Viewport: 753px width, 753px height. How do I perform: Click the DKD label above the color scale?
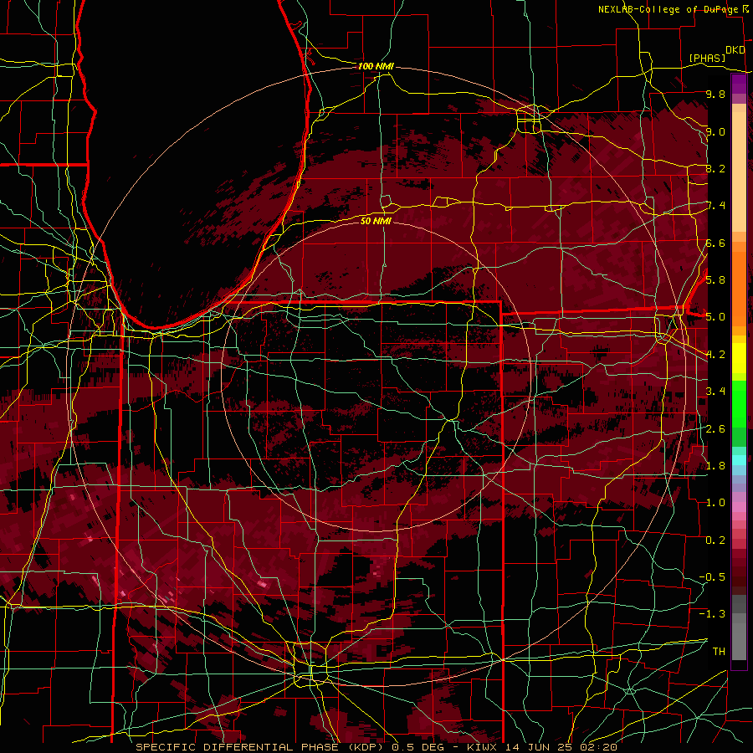tap(735, 50)
